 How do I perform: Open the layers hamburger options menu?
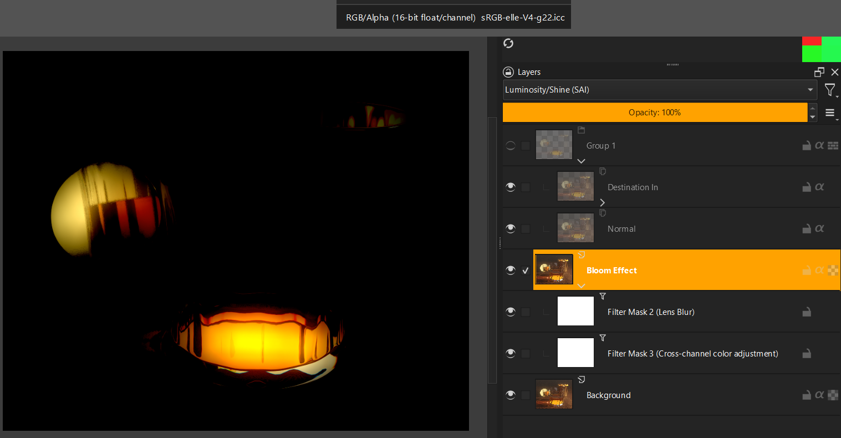click(830, 113)
